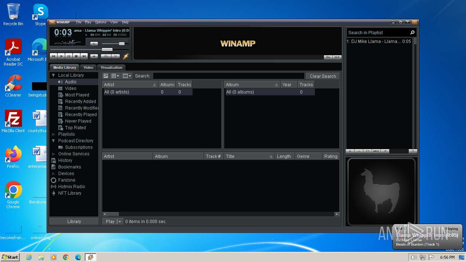Click the playlist MISC button
Image resolution: width=466 pixels, height=262 pixels.
pyautogui.click(x=376, y=151)
